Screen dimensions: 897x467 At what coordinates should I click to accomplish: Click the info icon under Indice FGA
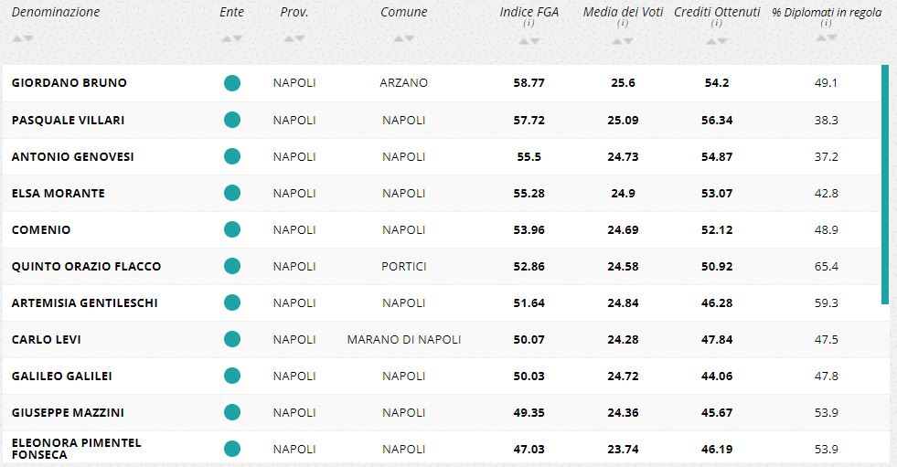(529, 24)
